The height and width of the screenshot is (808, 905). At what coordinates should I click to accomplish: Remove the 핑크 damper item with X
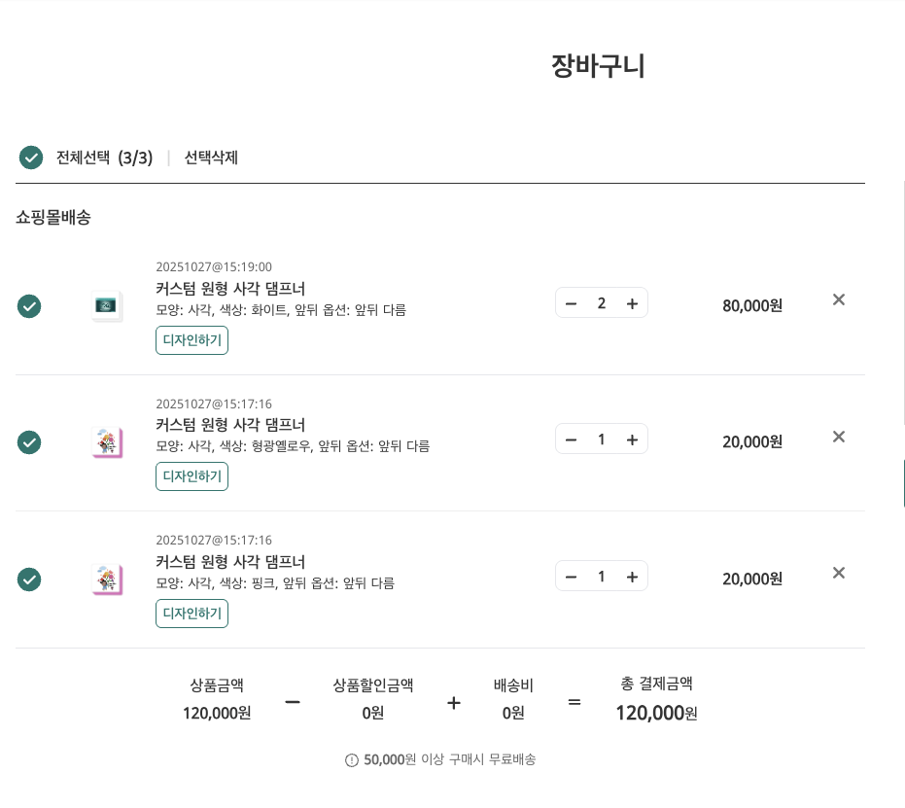click(x=839, y=573)
